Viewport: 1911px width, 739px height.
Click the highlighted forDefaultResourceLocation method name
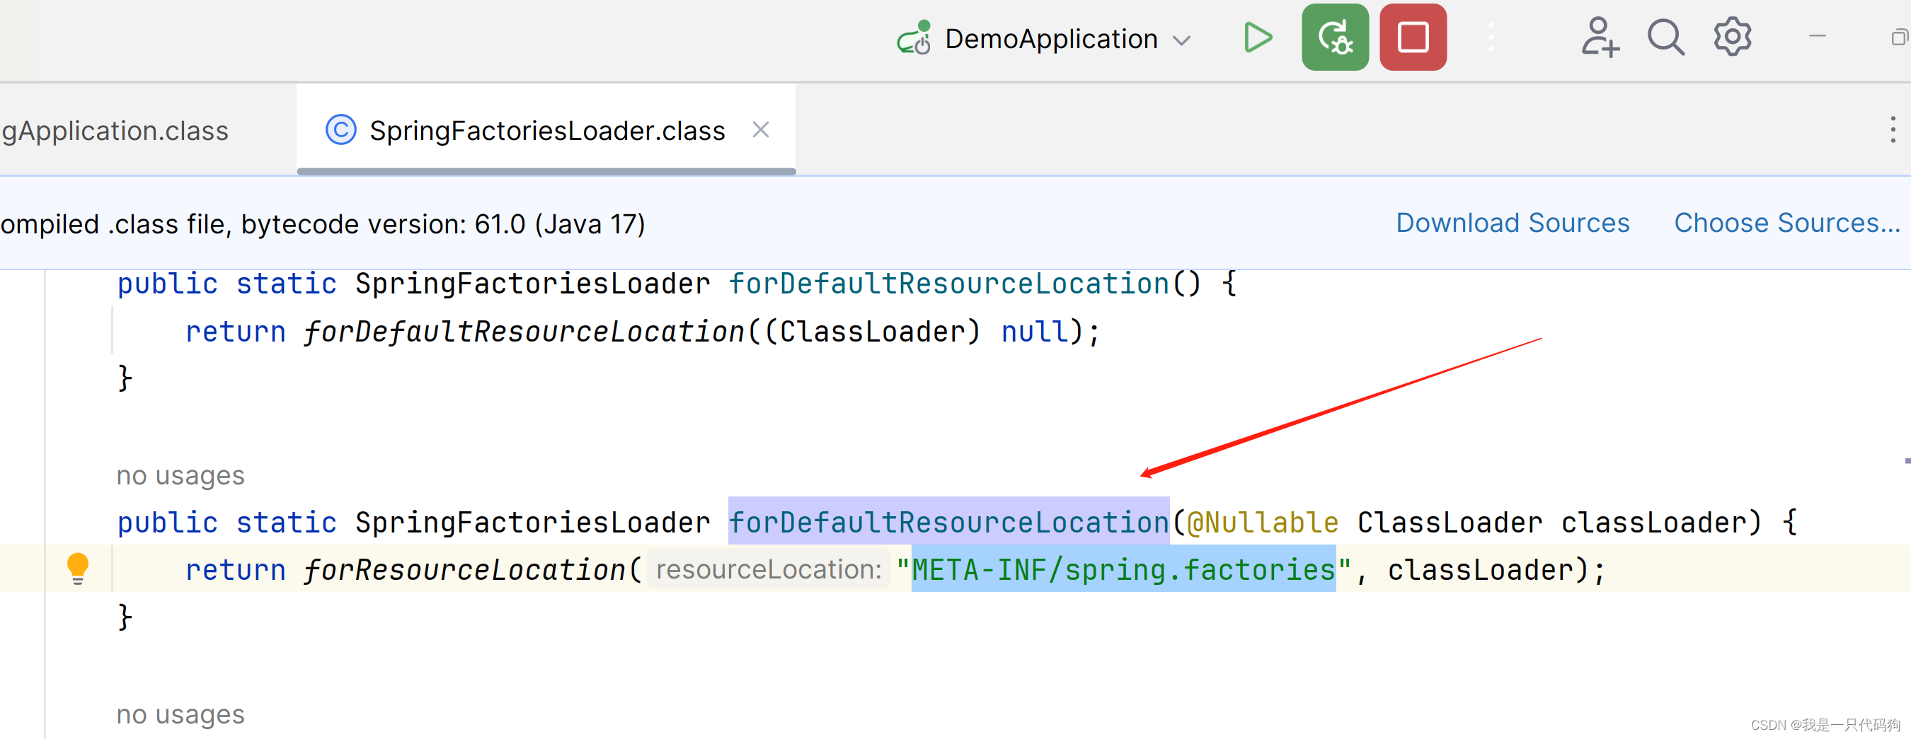[948, 521]
